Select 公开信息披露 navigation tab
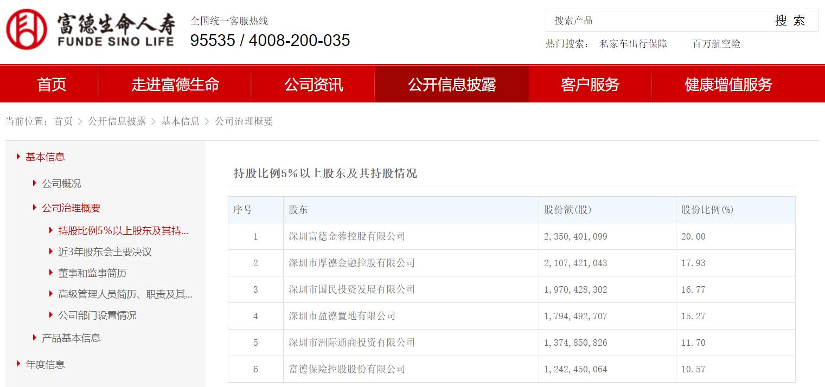The image size is (825, 387). click(452, 84)
